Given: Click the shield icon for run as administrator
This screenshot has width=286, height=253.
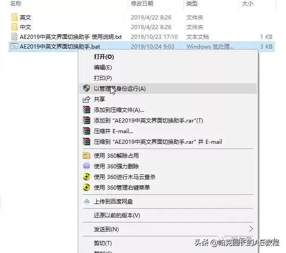Looking at the screenshot, I should pos(87,89).
